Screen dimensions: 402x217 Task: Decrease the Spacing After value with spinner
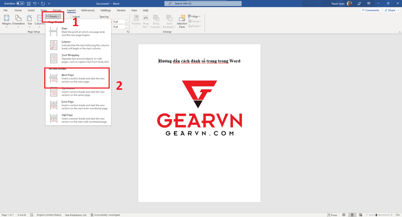(x=126, y=28)
